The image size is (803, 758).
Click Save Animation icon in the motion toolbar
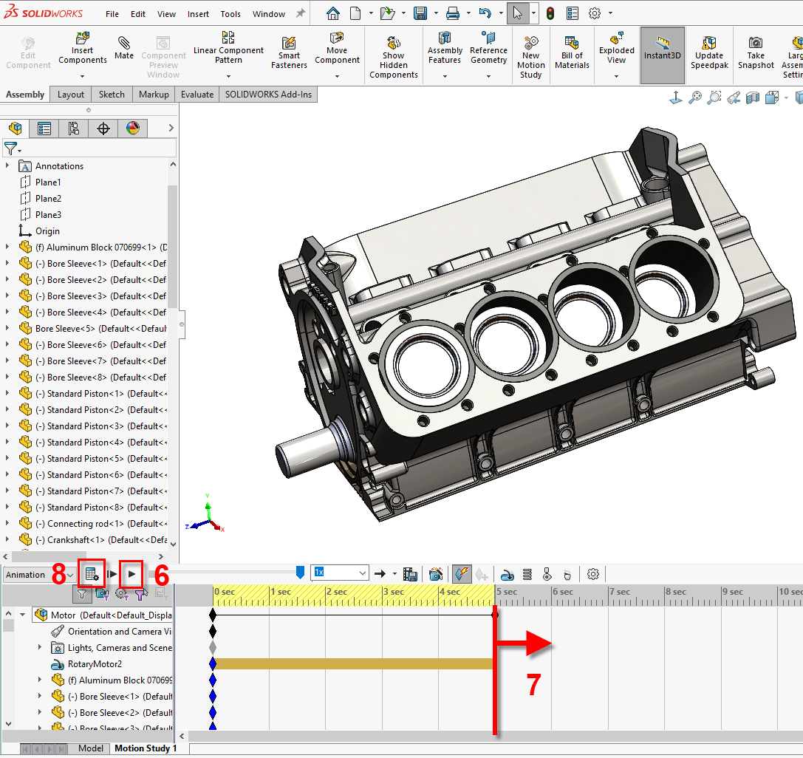pos(410,574)
